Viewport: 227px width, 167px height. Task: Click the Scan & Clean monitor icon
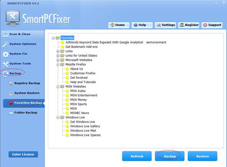coord(5,34)
